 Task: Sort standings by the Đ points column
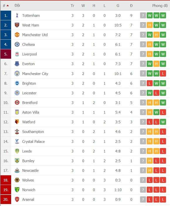131,6
